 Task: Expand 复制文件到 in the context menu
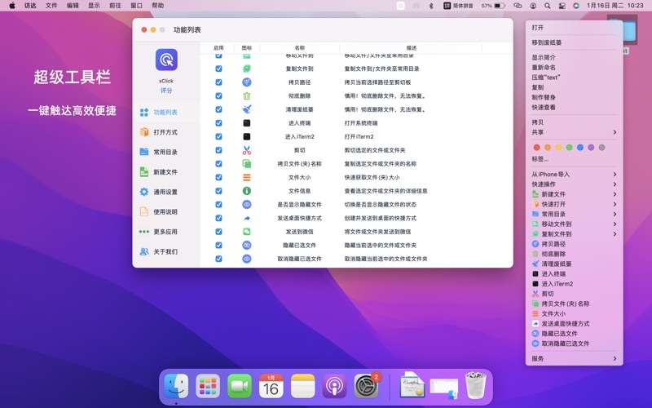click(x=574, y=234)
